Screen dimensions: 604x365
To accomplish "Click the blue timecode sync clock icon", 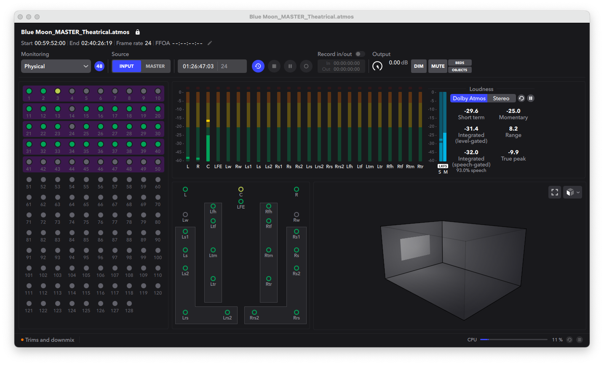I will (258, 66).
